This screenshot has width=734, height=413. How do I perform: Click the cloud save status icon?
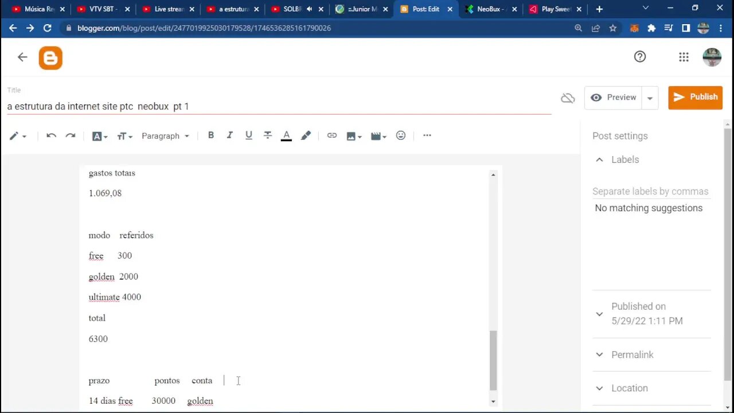click(x=568, y=98)
